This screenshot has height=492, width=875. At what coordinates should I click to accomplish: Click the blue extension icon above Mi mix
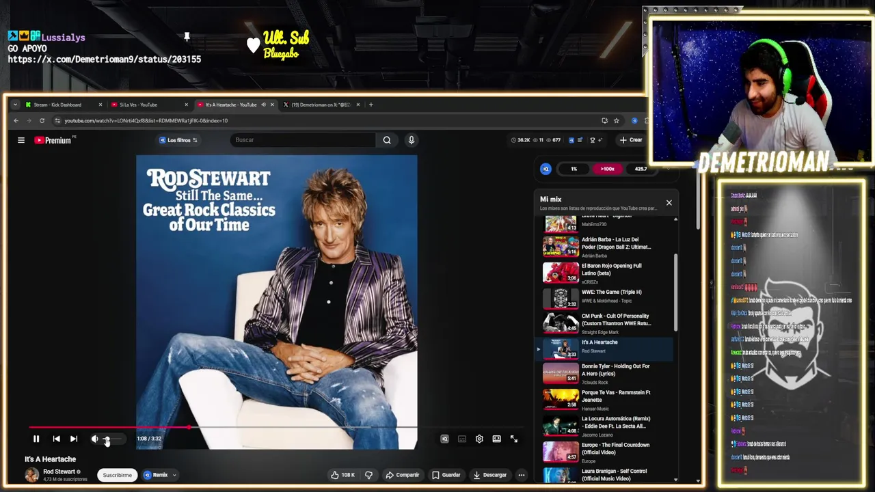(546, 169)
